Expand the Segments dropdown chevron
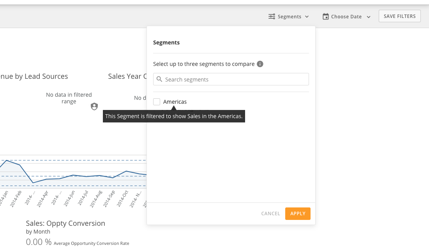The image size is (429, 248). coord(307,17)
